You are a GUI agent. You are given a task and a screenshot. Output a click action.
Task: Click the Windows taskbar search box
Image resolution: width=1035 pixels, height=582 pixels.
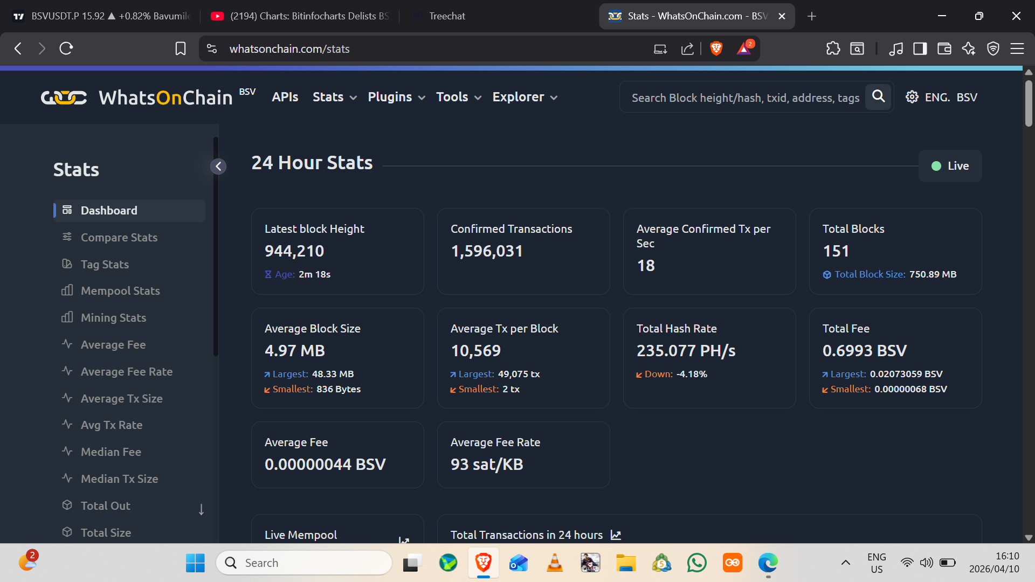(x=305, y=563)
